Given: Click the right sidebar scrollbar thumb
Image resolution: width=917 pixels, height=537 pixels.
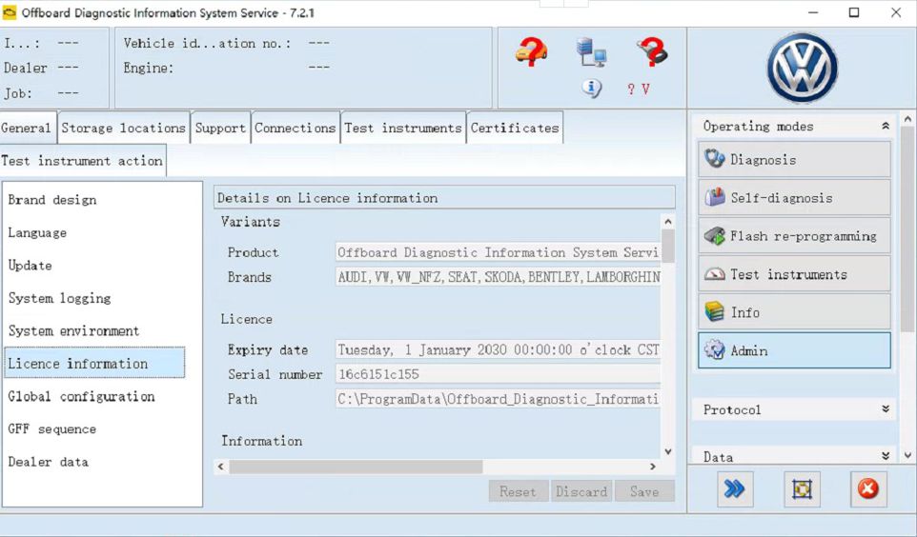Looking at the screenshot, I should [x=907, y=229].
